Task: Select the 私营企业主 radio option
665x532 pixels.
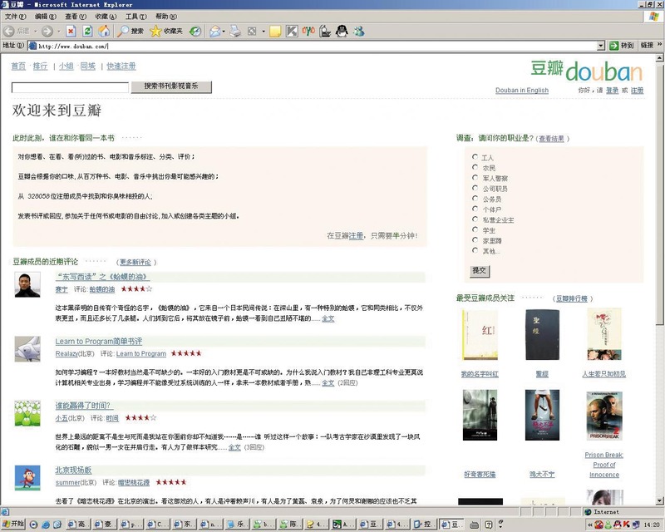Action: pyautogui.click(x=475, y=219)
